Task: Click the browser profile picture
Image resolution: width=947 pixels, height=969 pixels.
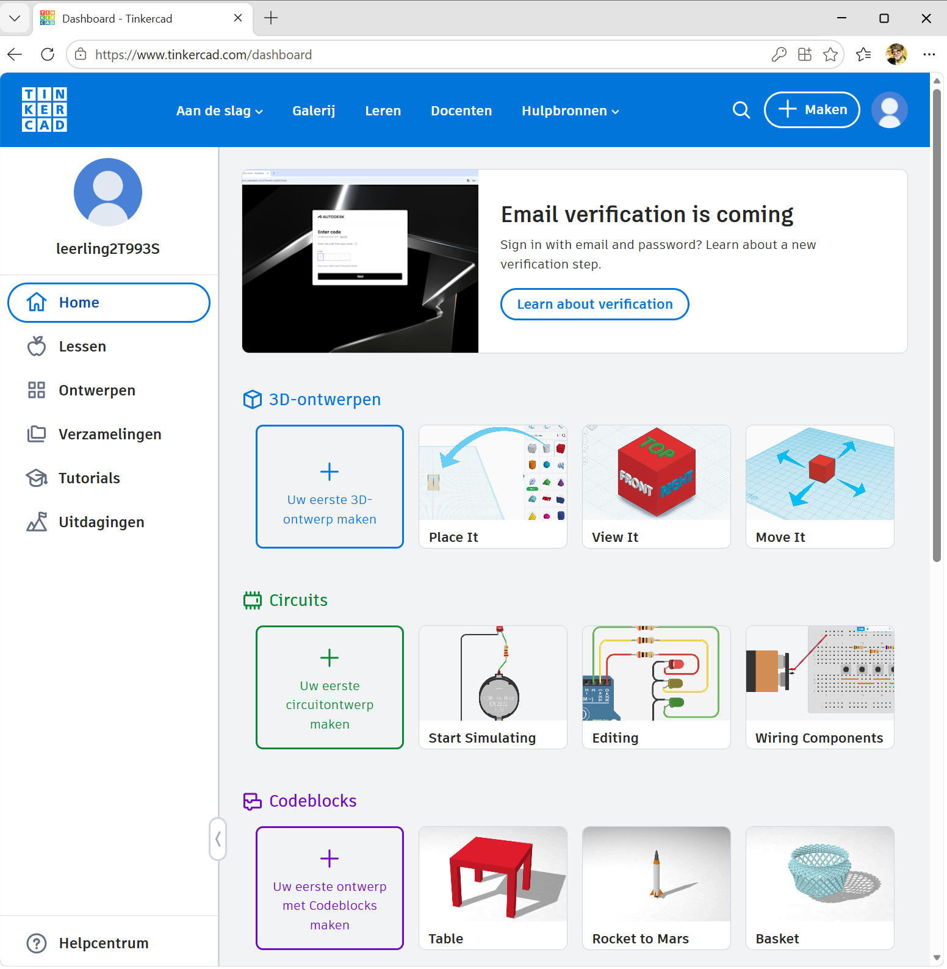Action: pyautogui.click(x=896, y=54)
